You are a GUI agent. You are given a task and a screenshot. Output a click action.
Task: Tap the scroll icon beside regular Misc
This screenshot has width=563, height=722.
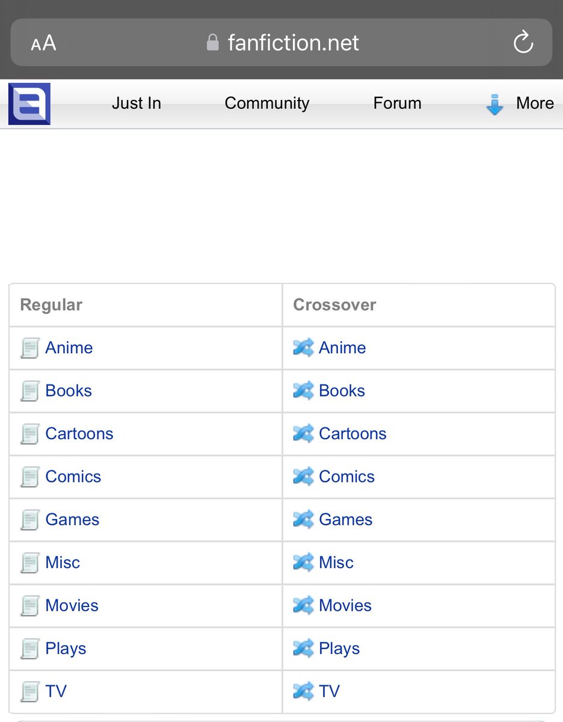click(x=30, y=563)
